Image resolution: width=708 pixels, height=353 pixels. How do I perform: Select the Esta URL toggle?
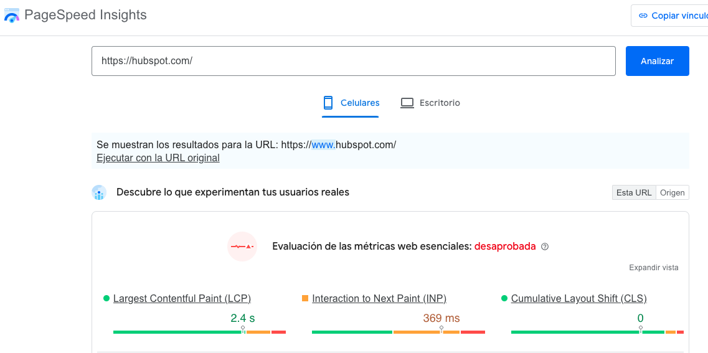[634, 193]
